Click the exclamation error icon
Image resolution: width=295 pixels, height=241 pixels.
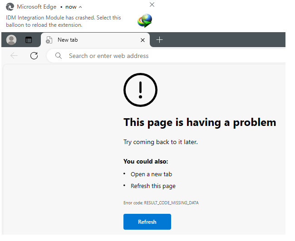pos(140,90)
